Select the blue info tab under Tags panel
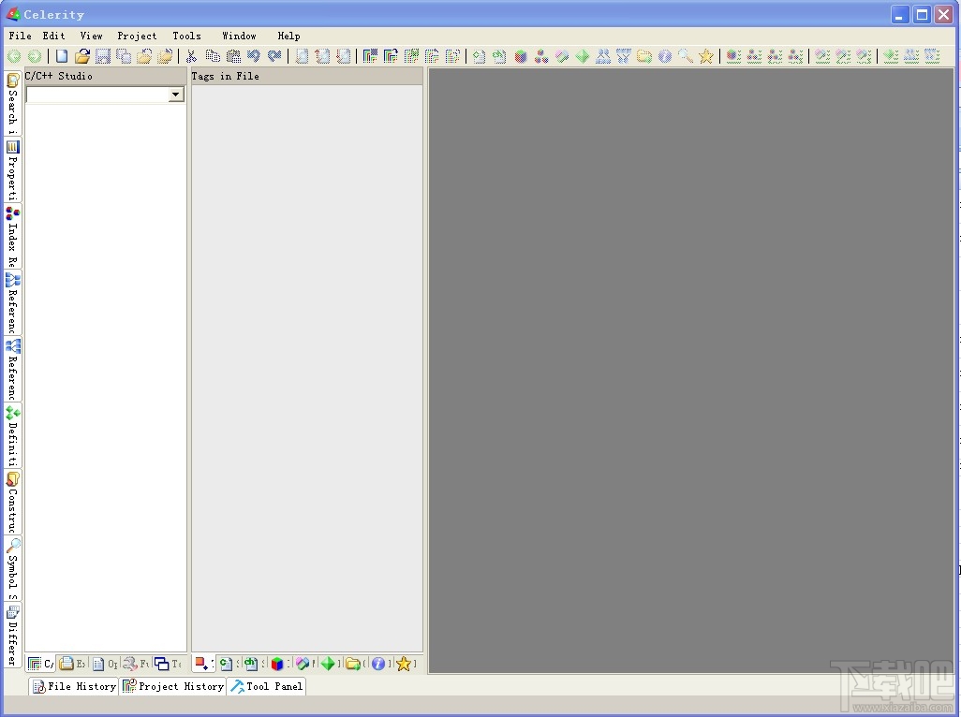Image resolution: width=961 pixels, height=717 pixels. click(x=381, y=664)
